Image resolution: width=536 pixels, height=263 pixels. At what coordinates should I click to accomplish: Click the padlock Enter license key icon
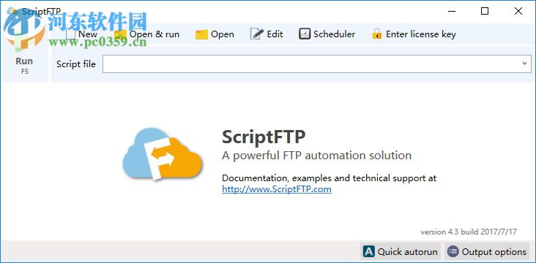click(x=376, y=34)
